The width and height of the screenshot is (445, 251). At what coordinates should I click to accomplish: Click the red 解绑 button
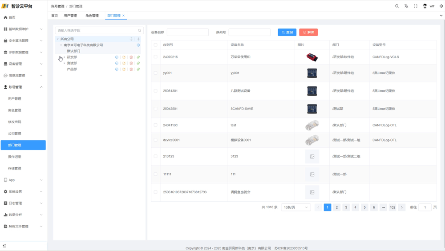308,32
